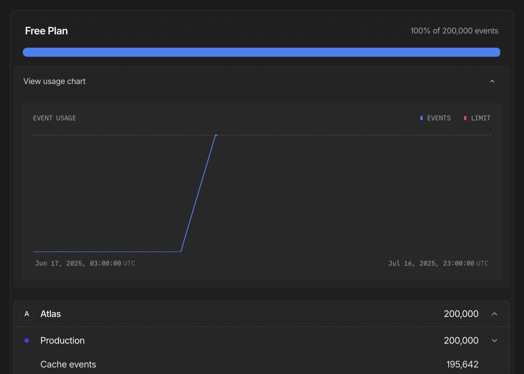Click the View usage chart label
This screenshot has width=524, height=374.
[x=54, y=81]
